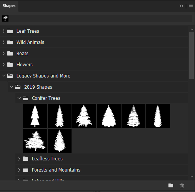The height and width of the screenshot is (192, 195).
Task: Expand the Leafless Trees folder
Action: click(x=19, y=159)
